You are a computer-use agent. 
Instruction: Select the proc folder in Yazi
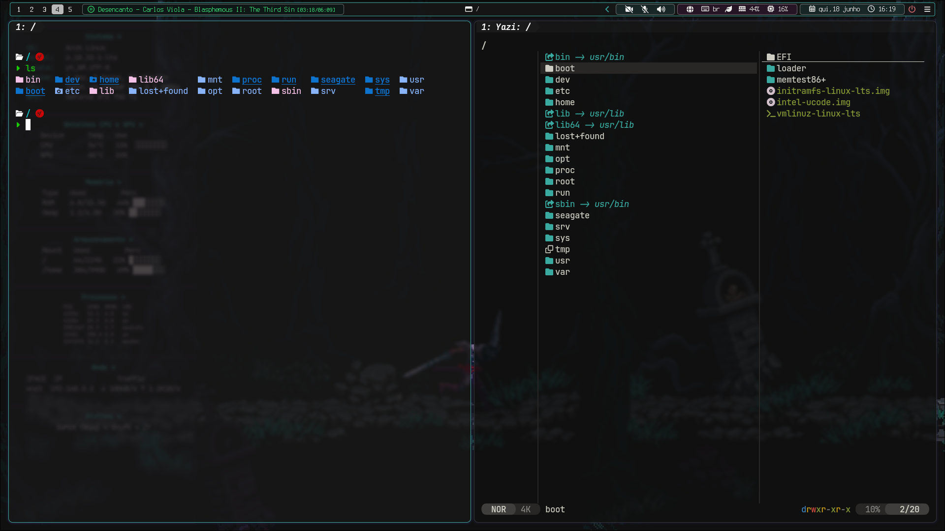[649, 170]
